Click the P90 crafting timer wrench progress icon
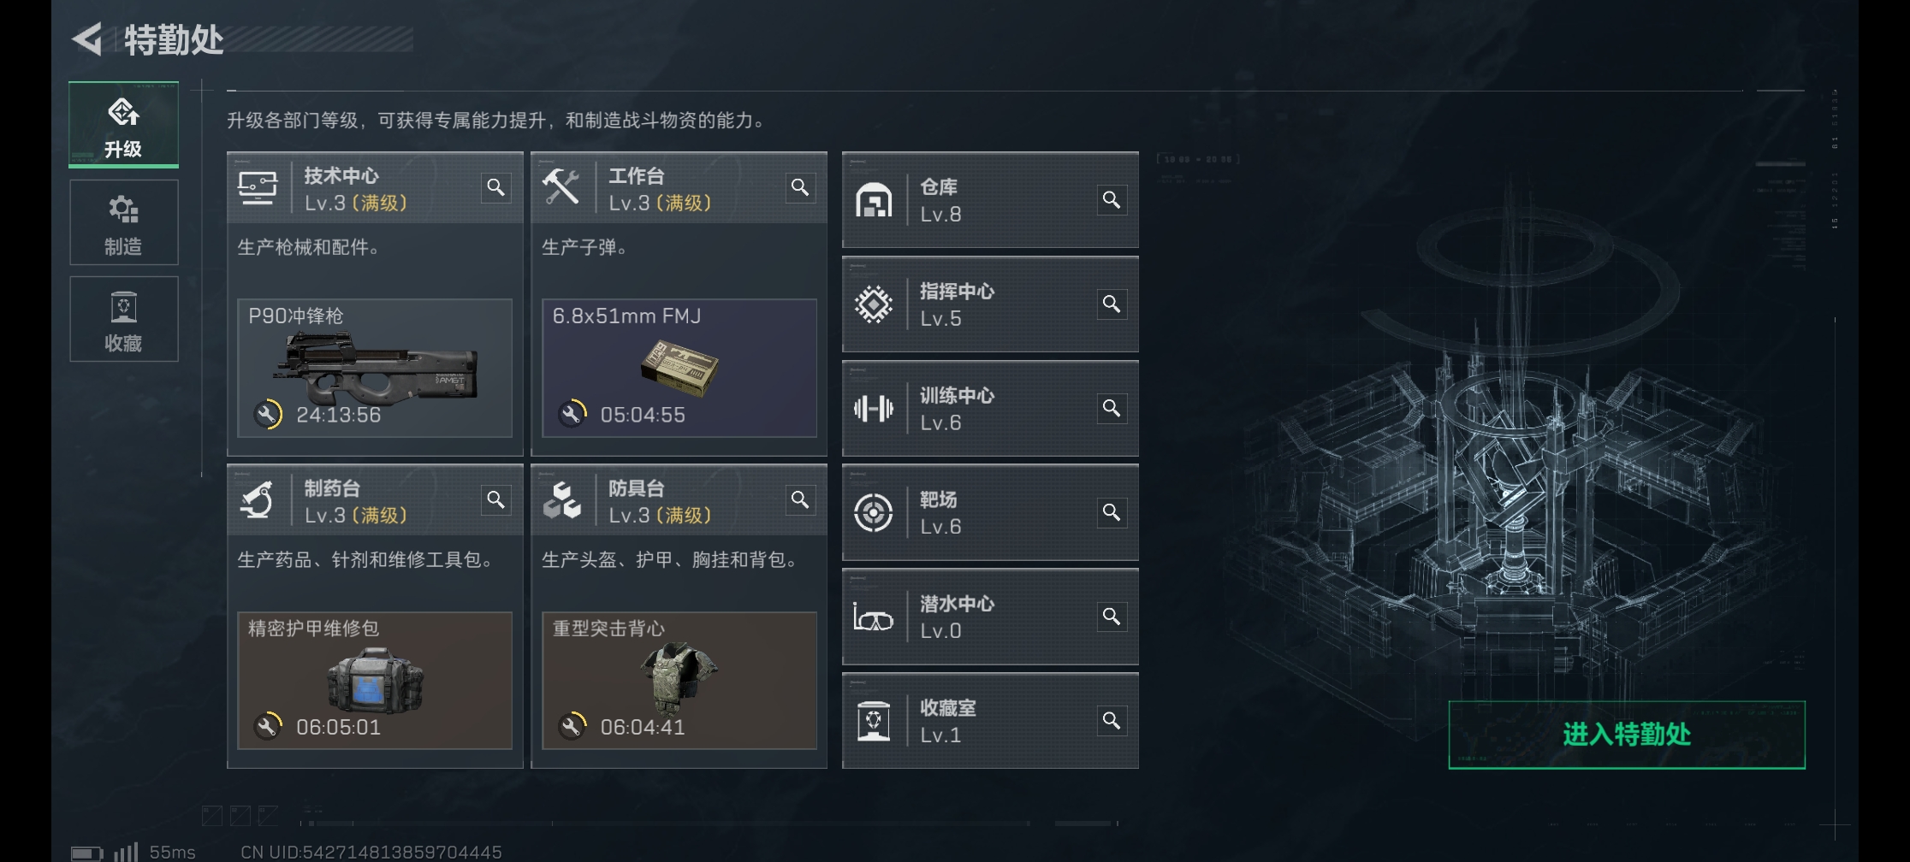Image resolution: width=1910 pixels, height=862 pixels. [x=268, y=415]
